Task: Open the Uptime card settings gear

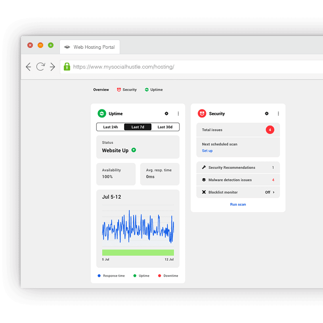Action: [166, 113]
